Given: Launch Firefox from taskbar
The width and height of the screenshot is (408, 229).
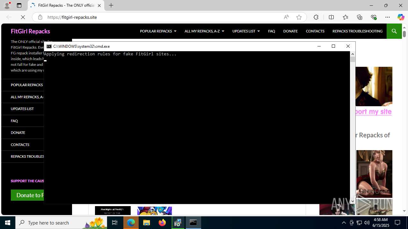Looking at the screenshot, I should [x=162, y=223].
